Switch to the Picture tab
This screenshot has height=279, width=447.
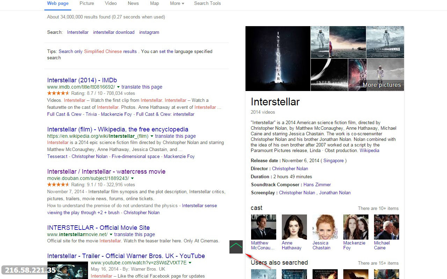click(87, 3)
